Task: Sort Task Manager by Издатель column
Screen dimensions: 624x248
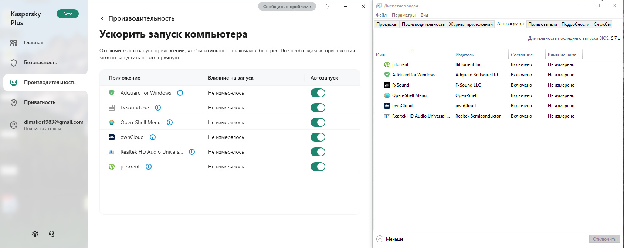Action: 481,55
